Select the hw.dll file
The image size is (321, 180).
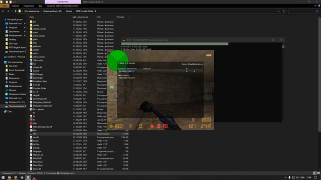click(x=36, y=137)
